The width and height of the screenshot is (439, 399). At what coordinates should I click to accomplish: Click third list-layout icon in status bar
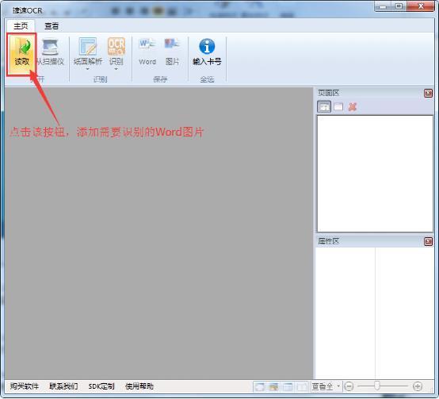pyautogui.click(x=288, y=387)
